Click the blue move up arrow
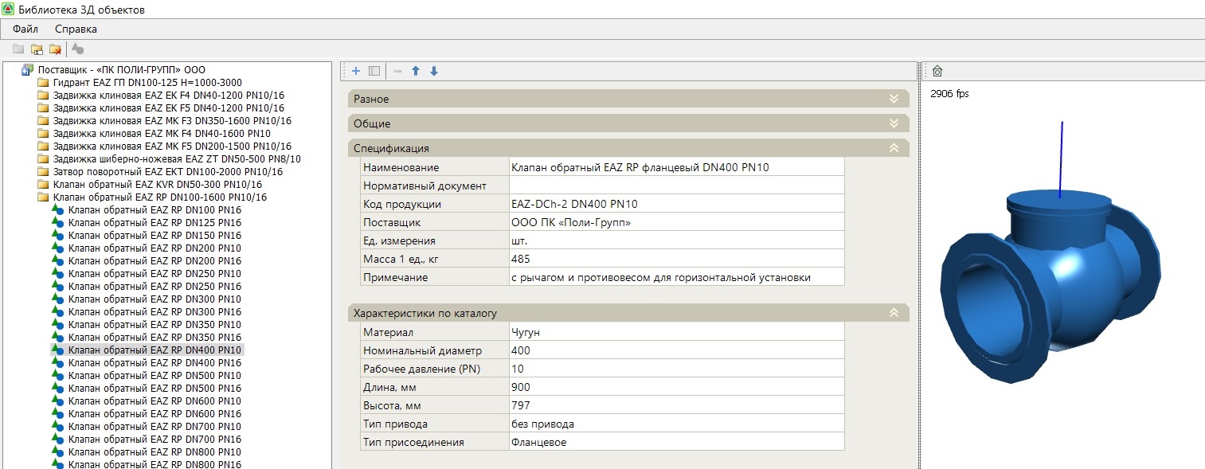Viewport: 1205px width, 469px height. (416, 71)
